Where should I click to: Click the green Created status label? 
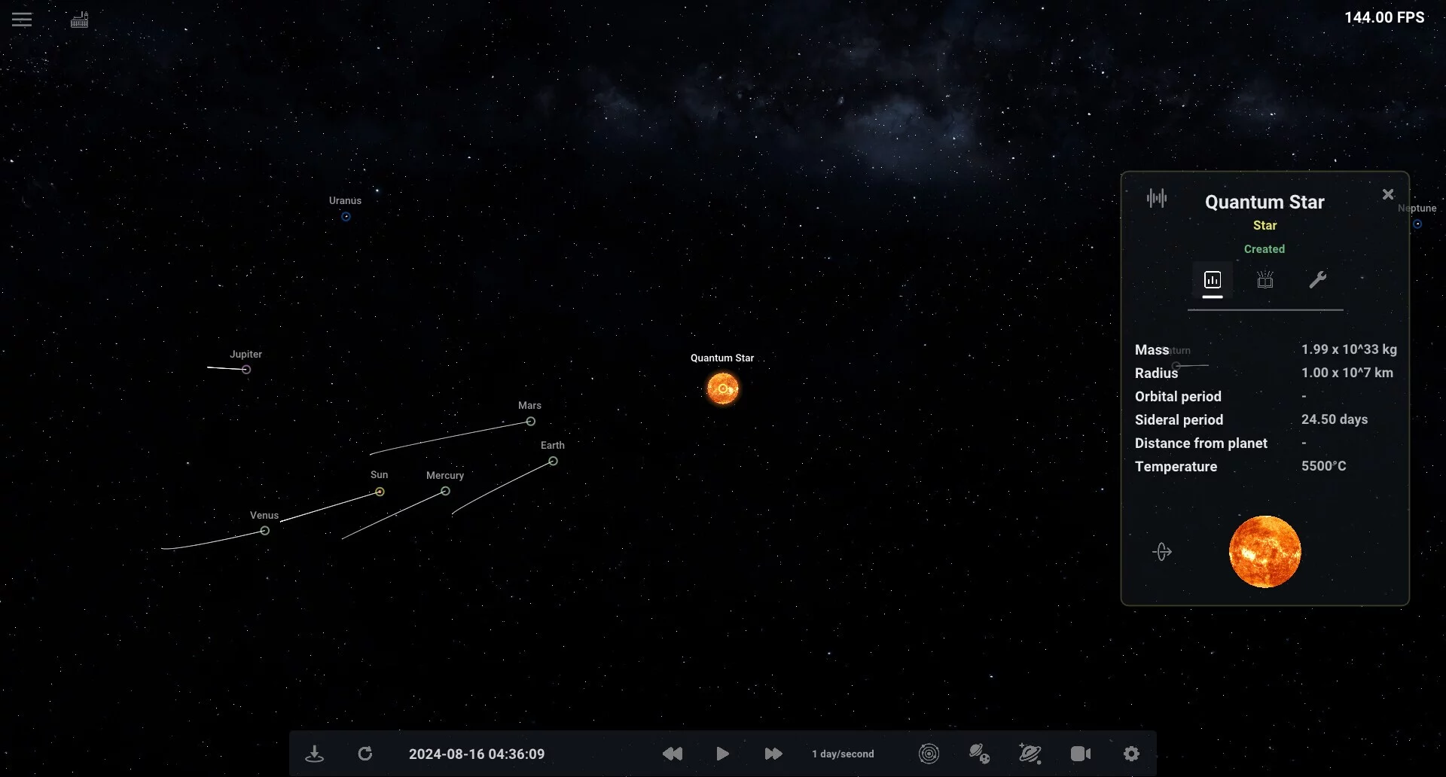(1264, 249)
